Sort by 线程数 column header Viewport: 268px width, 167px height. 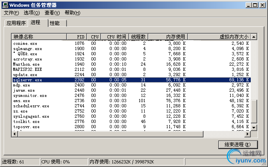pos(138,37)
